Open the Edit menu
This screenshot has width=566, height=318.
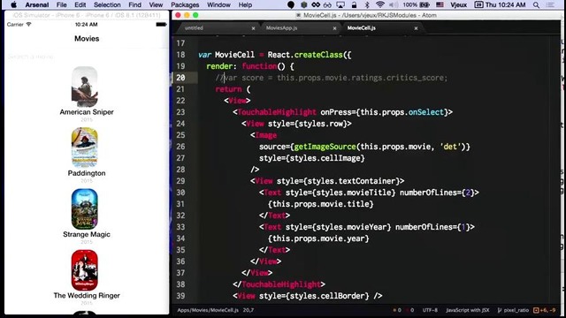point(80,4)
